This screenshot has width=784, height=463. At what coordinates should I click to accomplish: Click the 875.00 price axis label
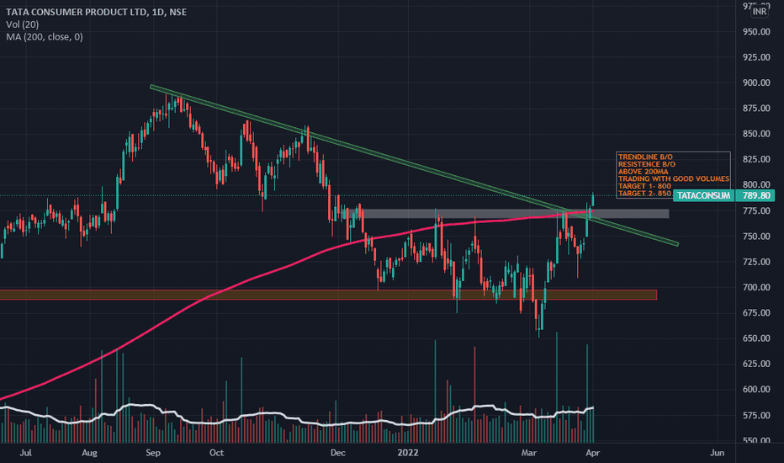[x=756, y=108]
